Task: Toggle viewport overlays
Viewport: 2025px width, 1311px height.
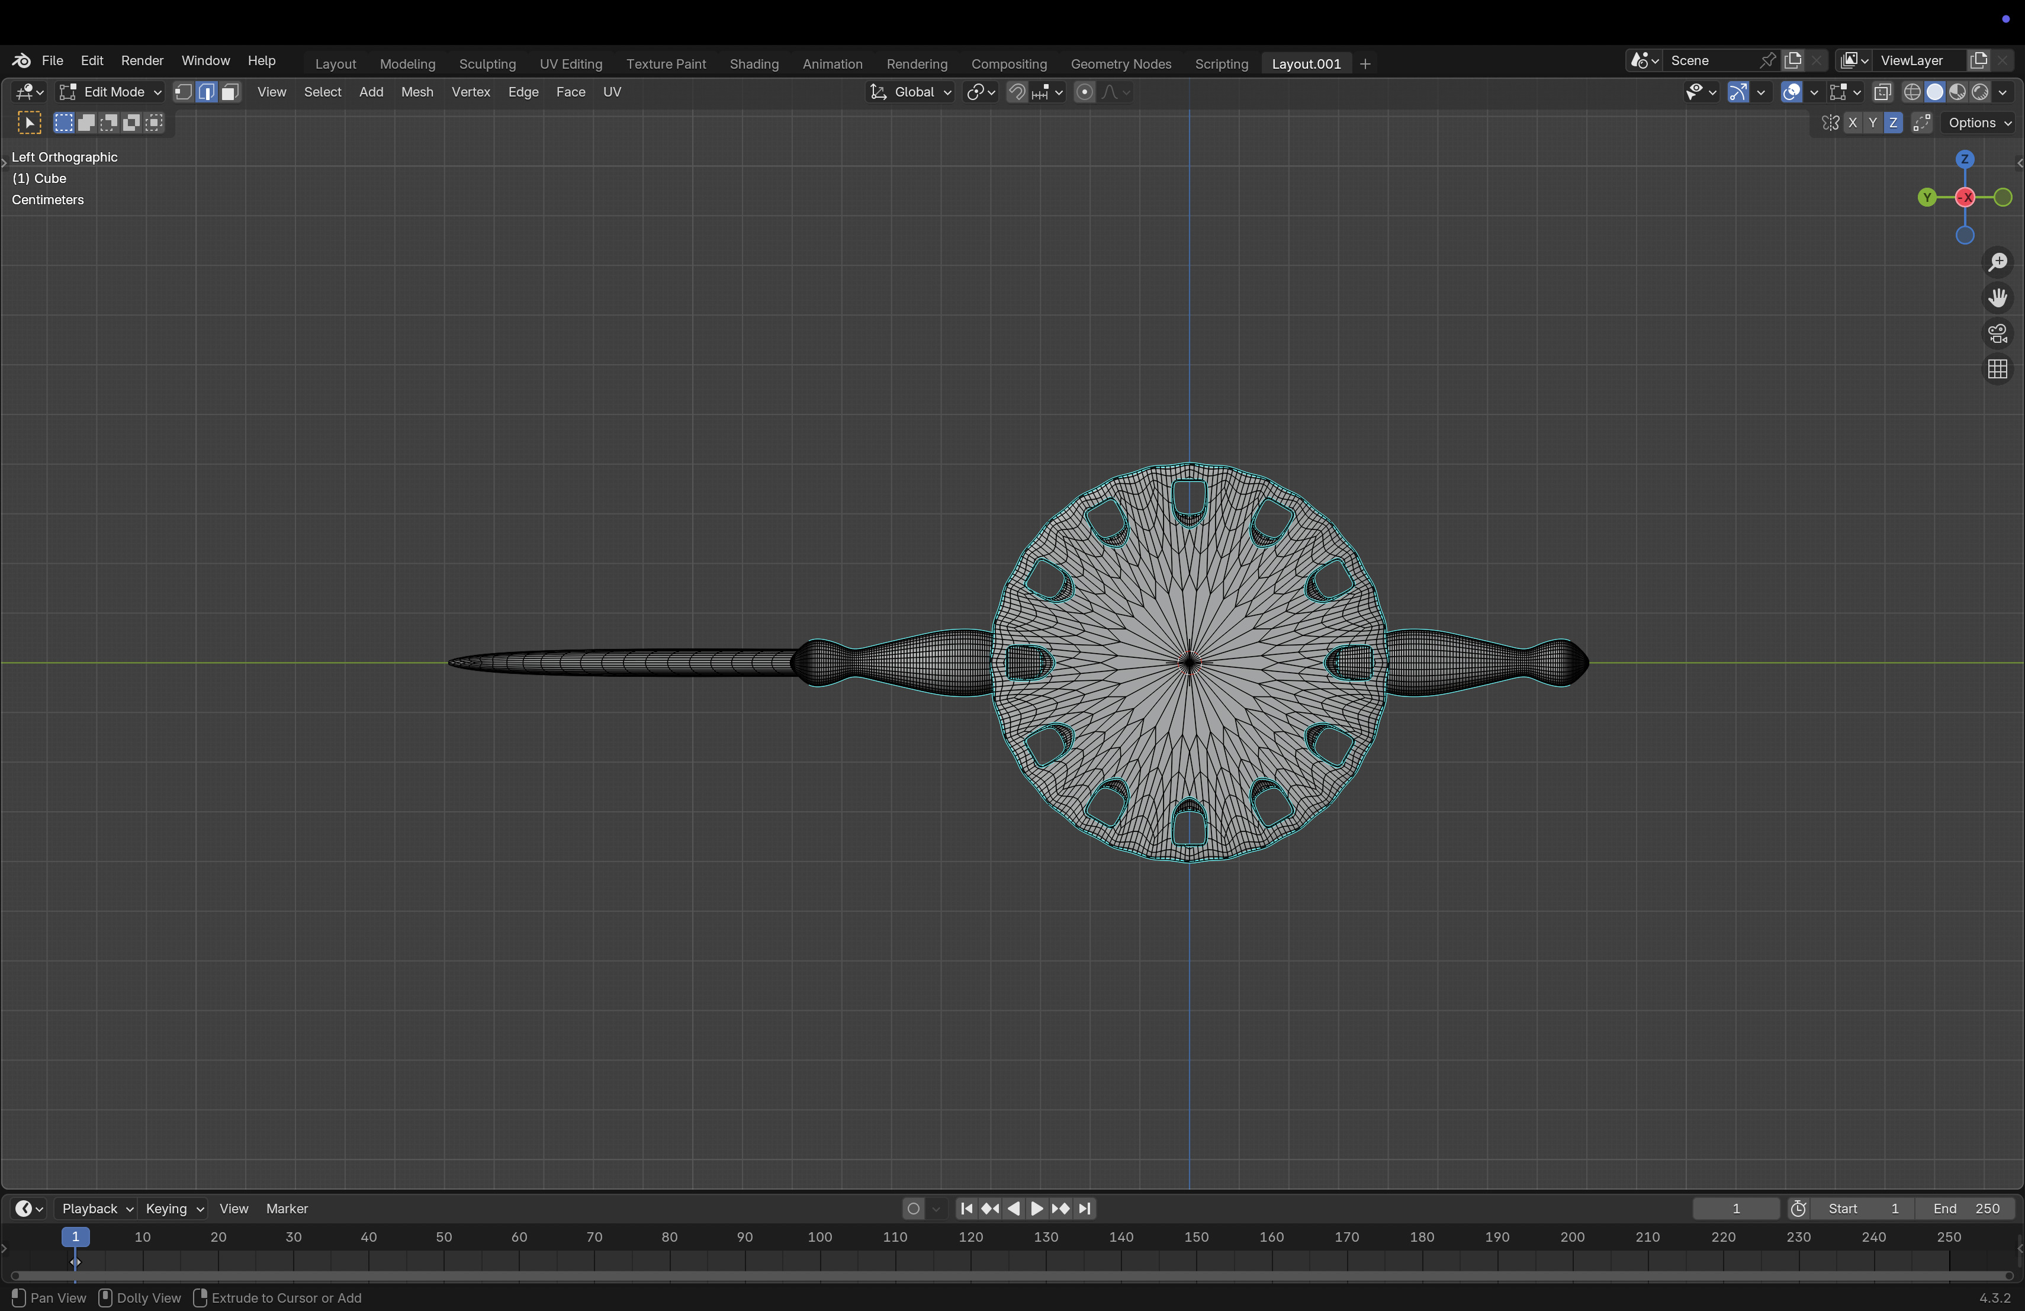Action: [1791, 92]
